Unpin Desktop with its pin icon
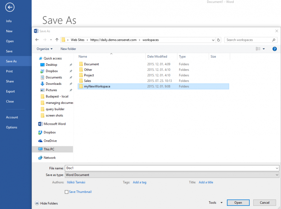281x209 pixels. click(x=71, y=65)
